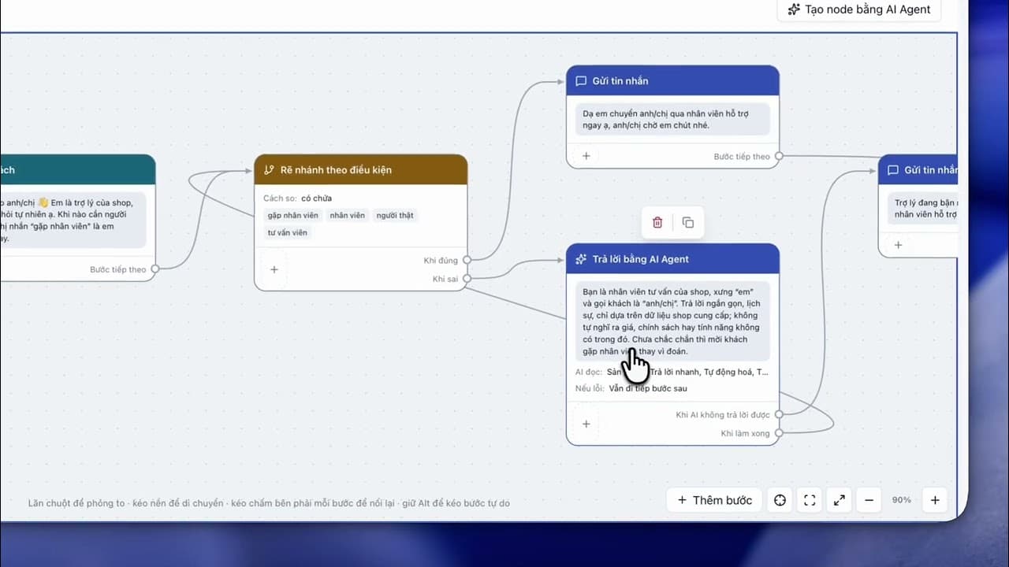Click Bước tiếp theo connector on Dạ em chuyển node
The height and width of the screenshot is (567, 1009).
(779, 156)
